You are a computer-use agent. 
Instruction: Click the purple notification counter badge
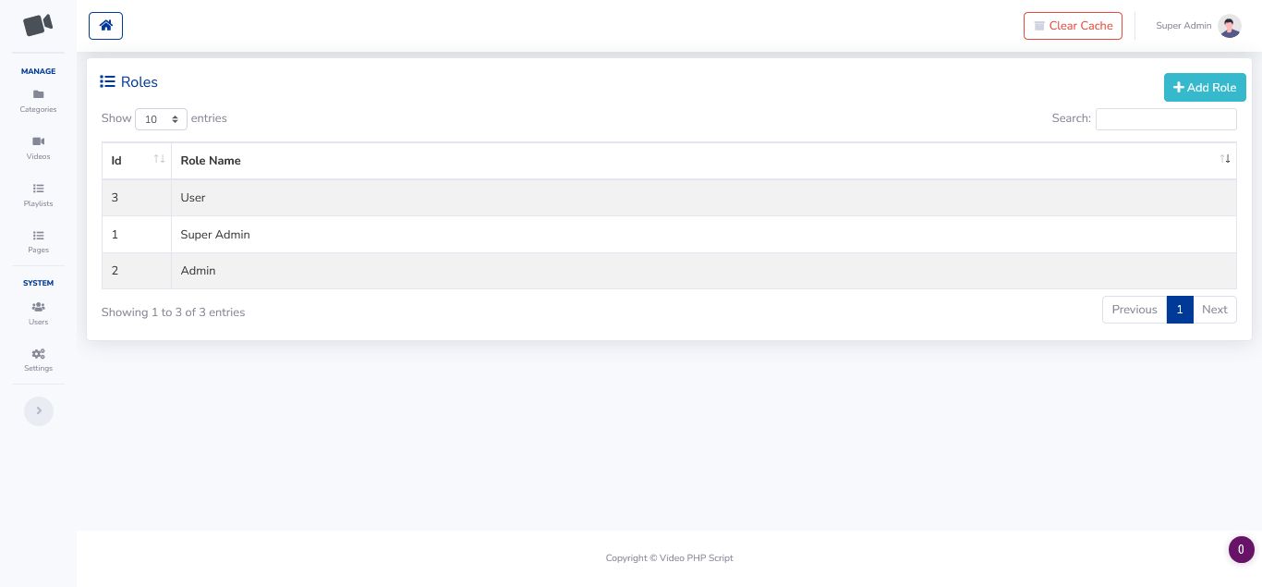[x=1241, y=549]
